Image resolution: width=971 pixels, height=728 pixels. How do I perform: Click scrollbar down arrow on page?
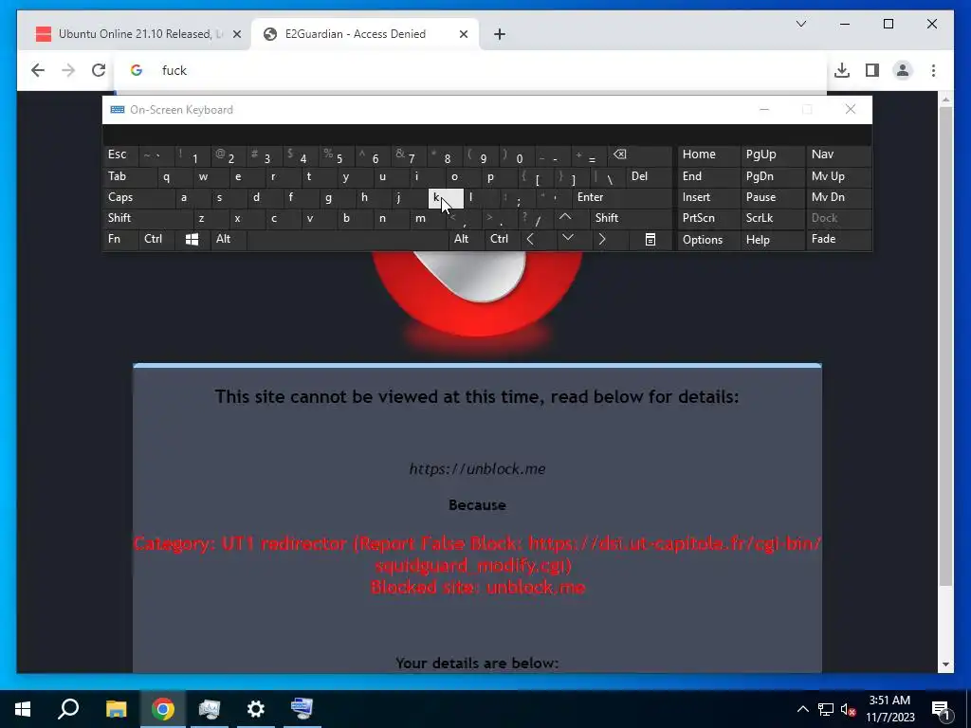coord(945,664)
